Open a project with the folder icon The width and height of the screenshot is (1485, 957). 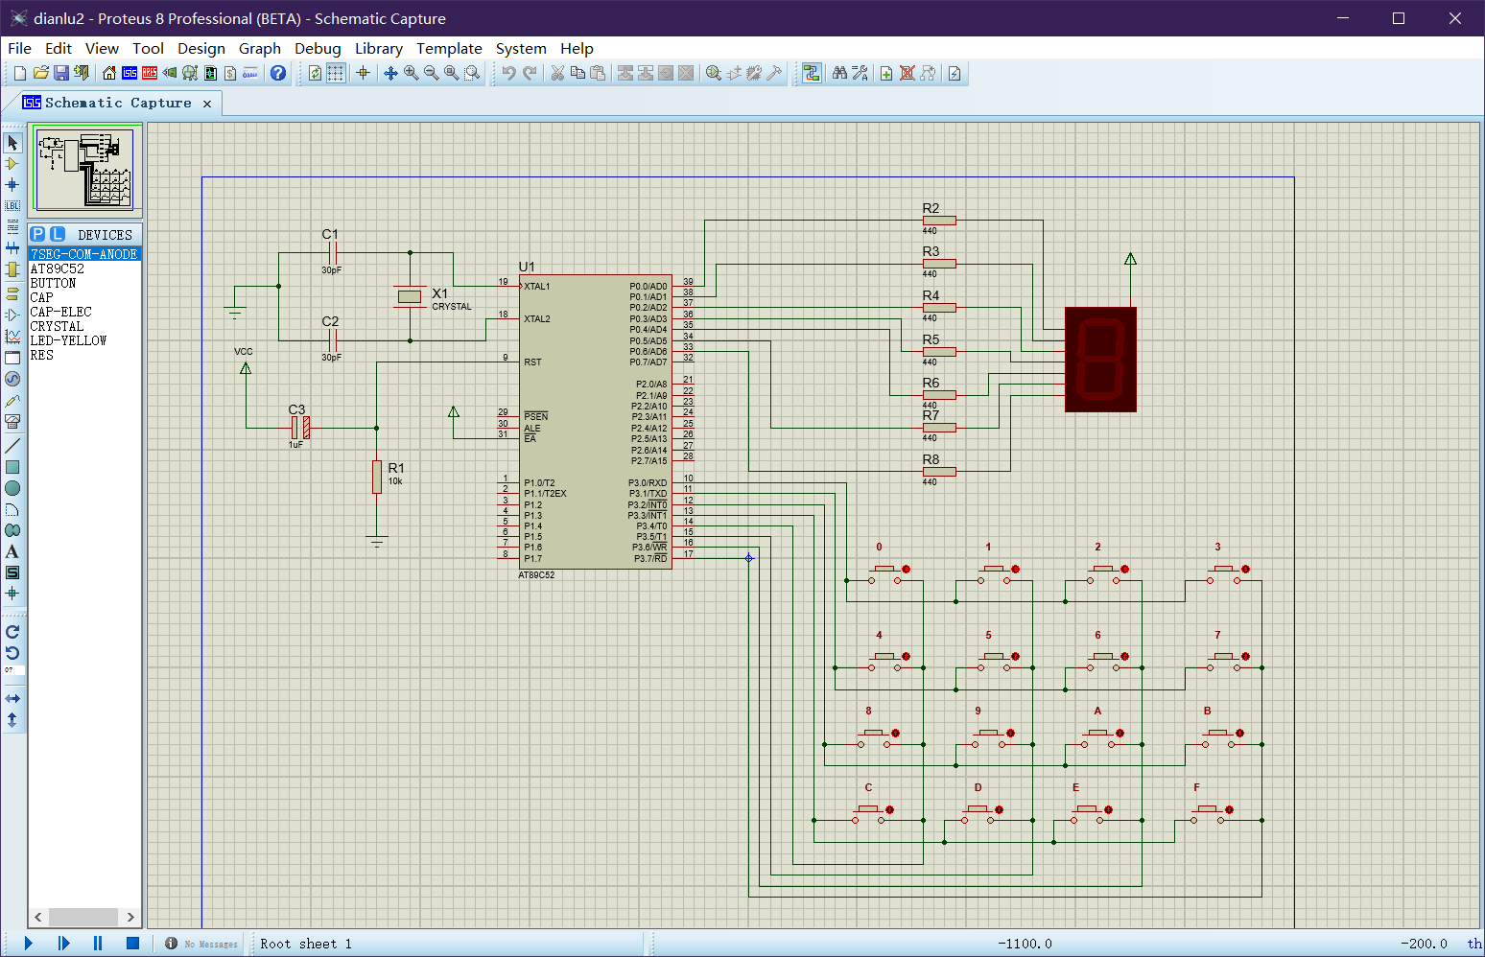pos(41,73)
